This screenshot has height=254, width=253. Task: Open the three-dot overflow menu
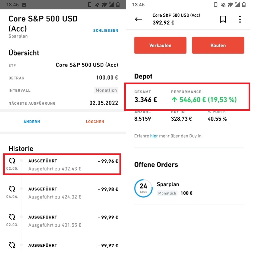point(240,19)
